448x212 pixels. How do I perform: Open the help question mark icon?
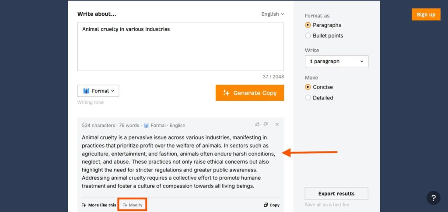point(433,198)
